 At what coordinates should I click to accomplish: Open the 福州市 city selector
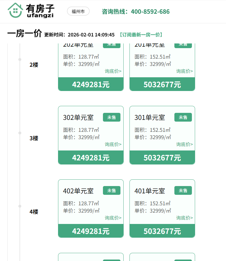pyautogui.click(x=78, y=11)
